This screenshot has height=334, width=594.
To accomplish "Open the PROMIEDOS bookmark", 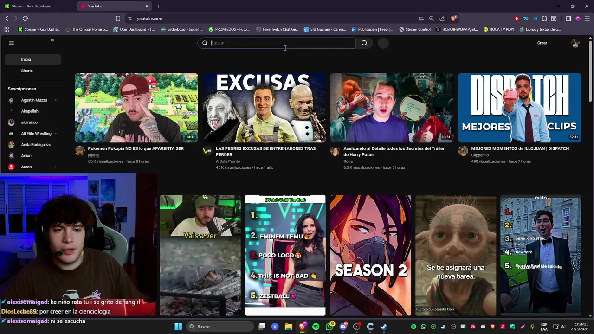I will point(229,29).
